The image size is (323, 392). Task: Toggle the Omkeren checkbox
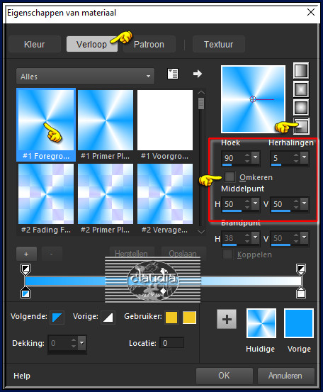pyautogui.click(x=229, y=177)
